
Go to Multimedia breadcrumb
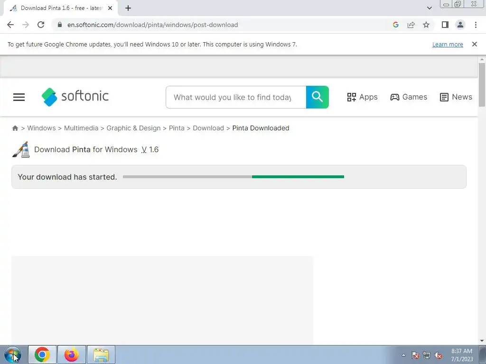(81, 128)
